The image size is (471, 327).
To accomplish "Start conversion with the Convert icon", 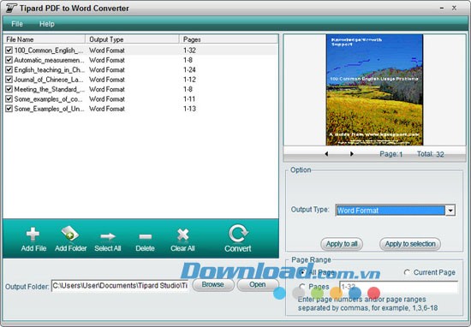I will point(238,234).
